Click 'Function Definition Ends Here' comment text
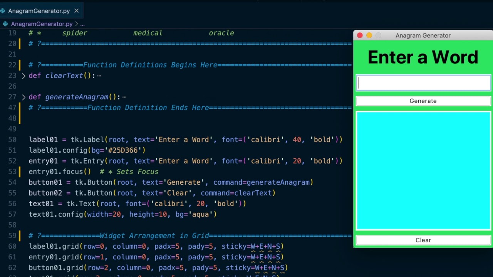Screen dimensions: 493x277 [148, 108]
